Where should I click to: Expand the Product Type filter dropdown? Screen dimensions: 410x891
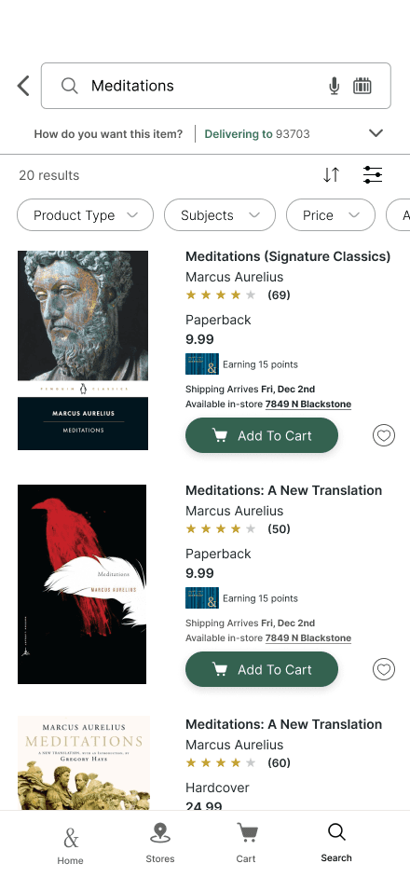coord(85,215)
